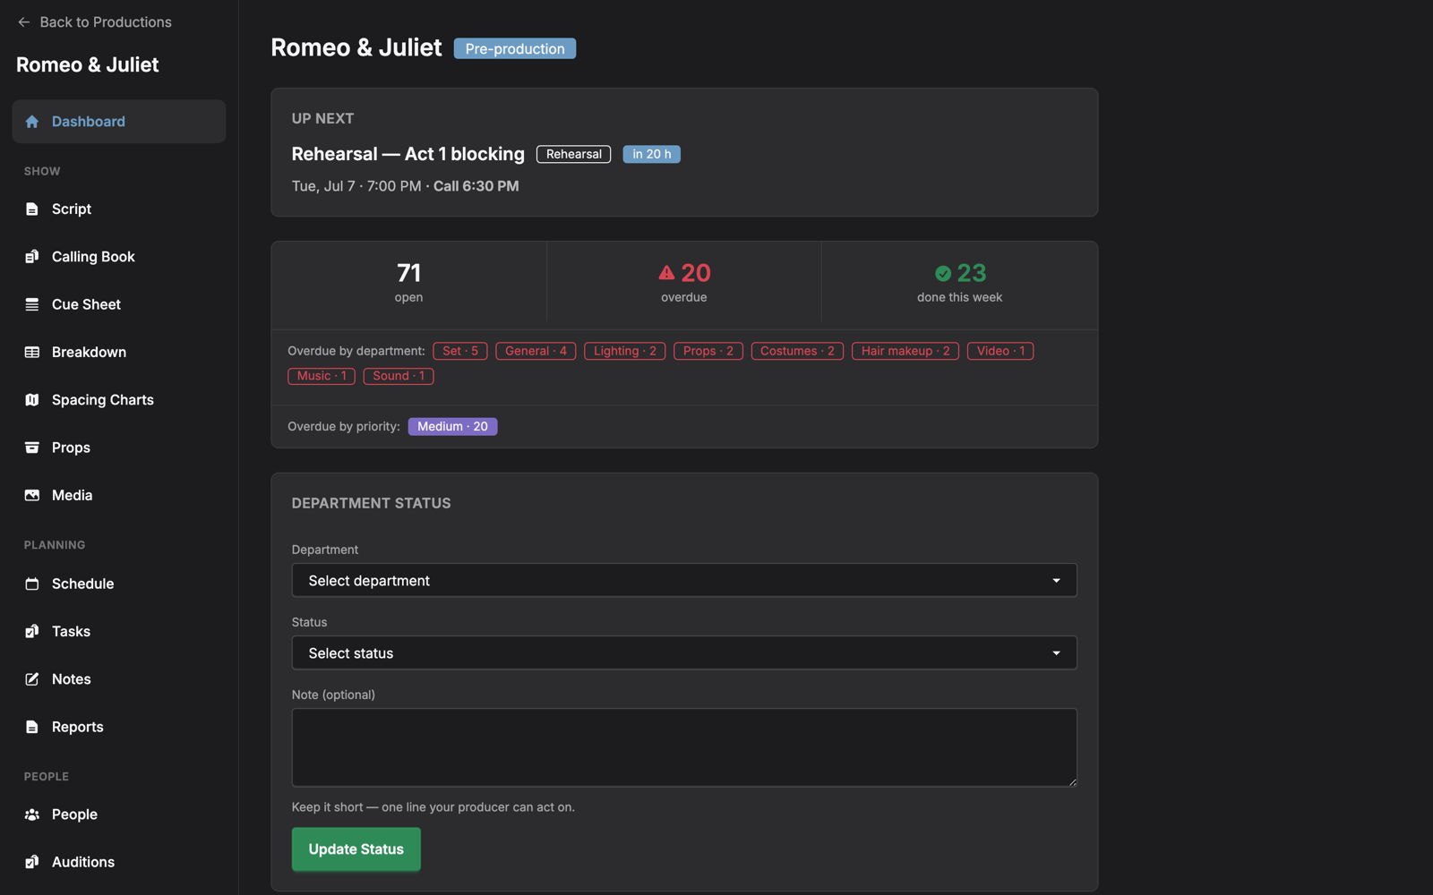Click the Props · 2 overdue tag
Viewport: 1433px width, 895px height.
coord(708,351)
